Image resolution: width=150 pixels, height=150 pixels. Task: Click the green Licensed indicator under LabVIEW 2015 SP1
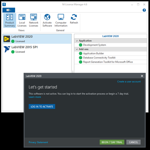coord(13,52)
